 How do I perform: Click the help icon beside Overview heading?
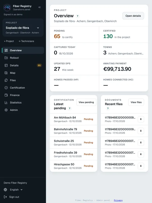pos(78,16)
